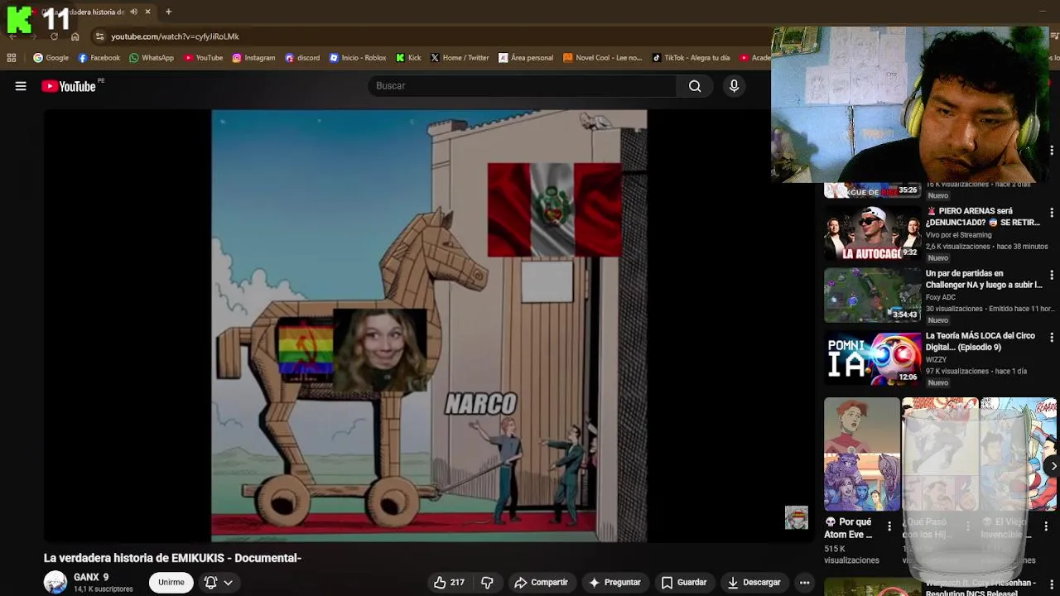The height and width of the screenshot is (596, 1060).
Task: Open the Kick bookmark
Action: click(x=408, y=58)
